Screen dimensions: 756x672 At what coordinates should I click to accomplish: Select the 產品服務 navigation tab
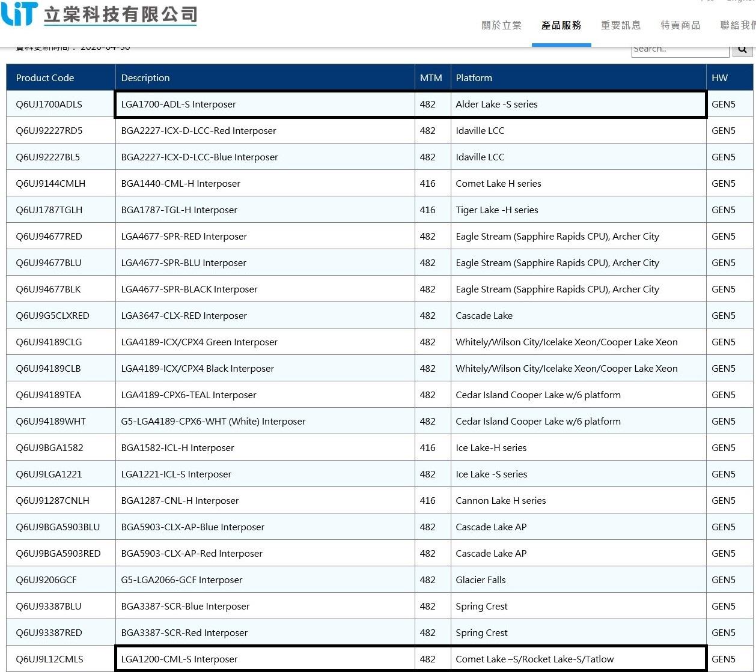[561, 25]
